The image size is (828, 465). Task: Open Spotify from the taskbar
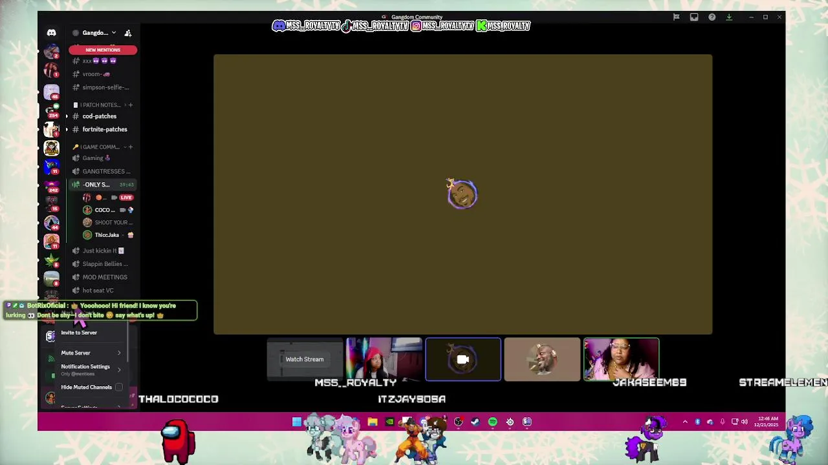493,422
